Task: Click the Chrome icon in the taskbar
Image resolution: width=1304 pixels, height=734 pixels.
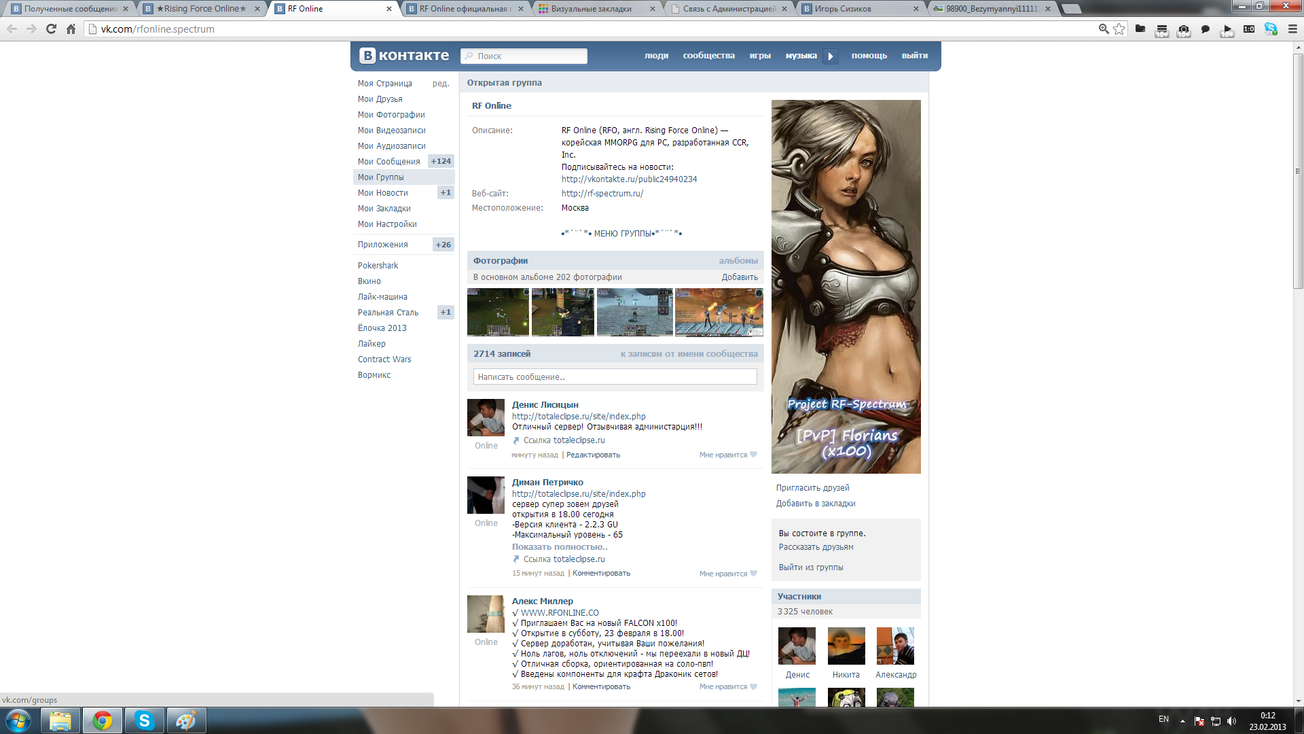Action: (x=103, y=720)
